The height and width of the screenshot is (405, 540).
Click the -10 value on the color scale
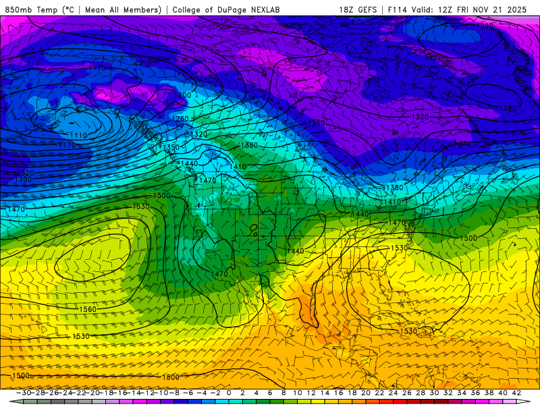(161, 393)
